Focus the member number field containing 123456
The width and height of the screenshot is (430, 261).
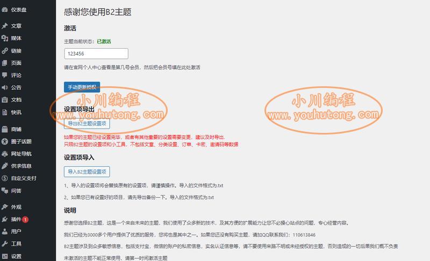(x=96, y=54)
